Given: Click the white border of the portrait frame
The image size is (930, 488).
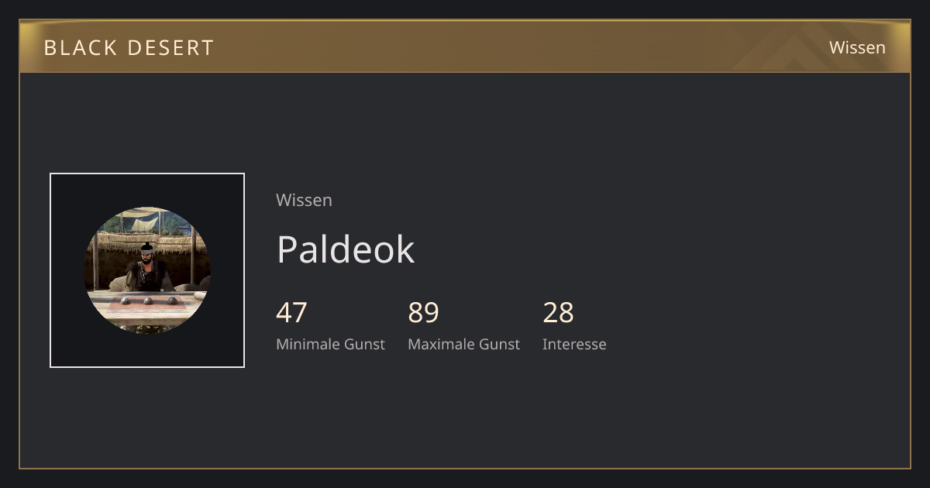Looking at the screenshot, I should 147,174.
